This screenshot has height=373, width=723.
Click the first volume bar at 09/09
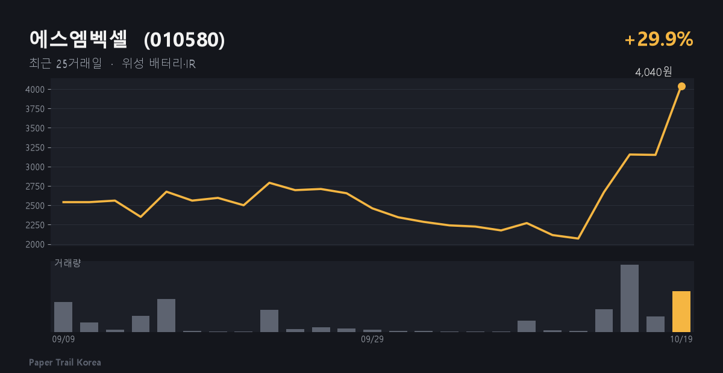point(63,317)
